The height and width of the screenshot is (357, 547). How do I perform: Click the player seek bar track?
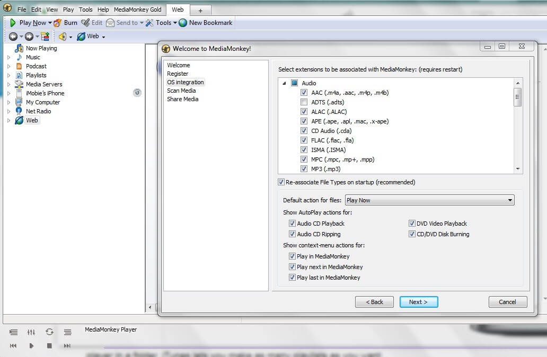tap(324, 347)
